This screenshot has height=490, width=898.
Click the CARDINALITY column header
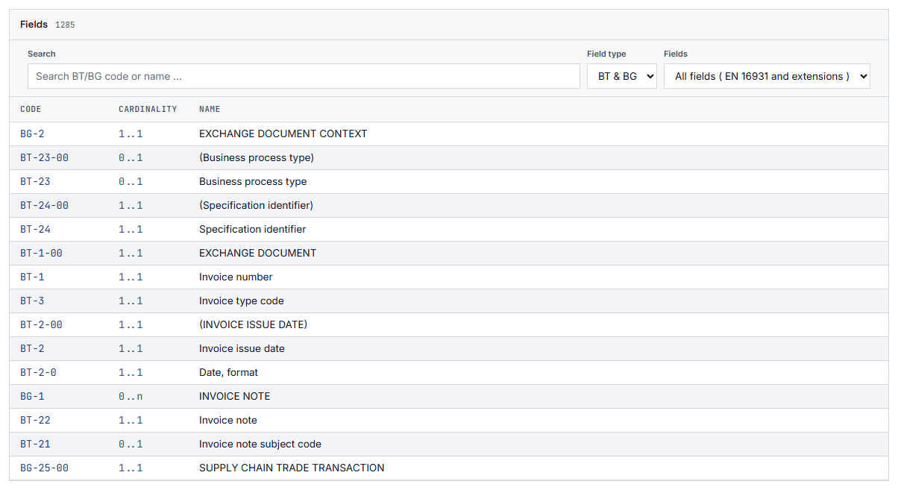[148, 109]
